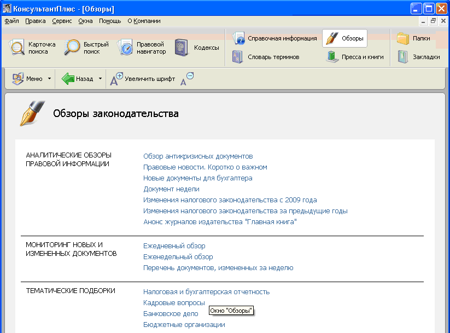Open the О Компании menu
Screen dimensions: 450x333
(x=144, y=21)
